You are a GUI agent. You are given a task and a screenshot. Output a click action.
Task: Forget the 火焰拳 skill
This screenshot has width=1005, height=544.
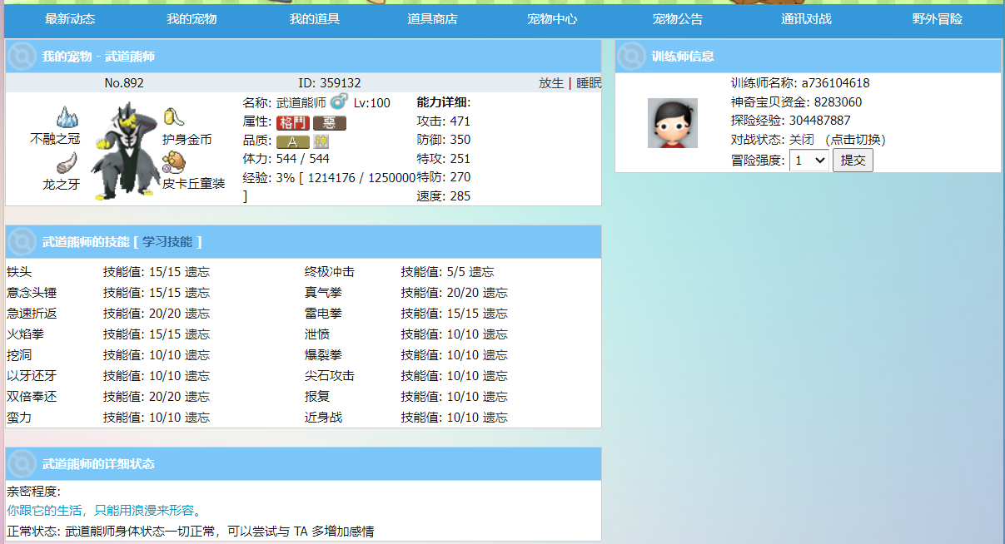197,334
